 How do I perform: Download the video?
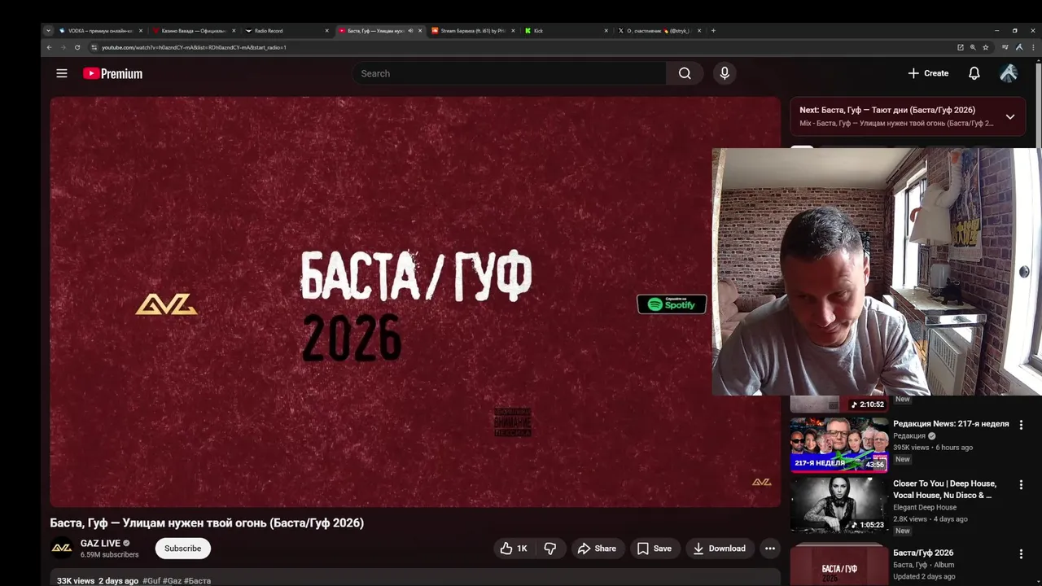pyautogui.click(x=719, y=549)
